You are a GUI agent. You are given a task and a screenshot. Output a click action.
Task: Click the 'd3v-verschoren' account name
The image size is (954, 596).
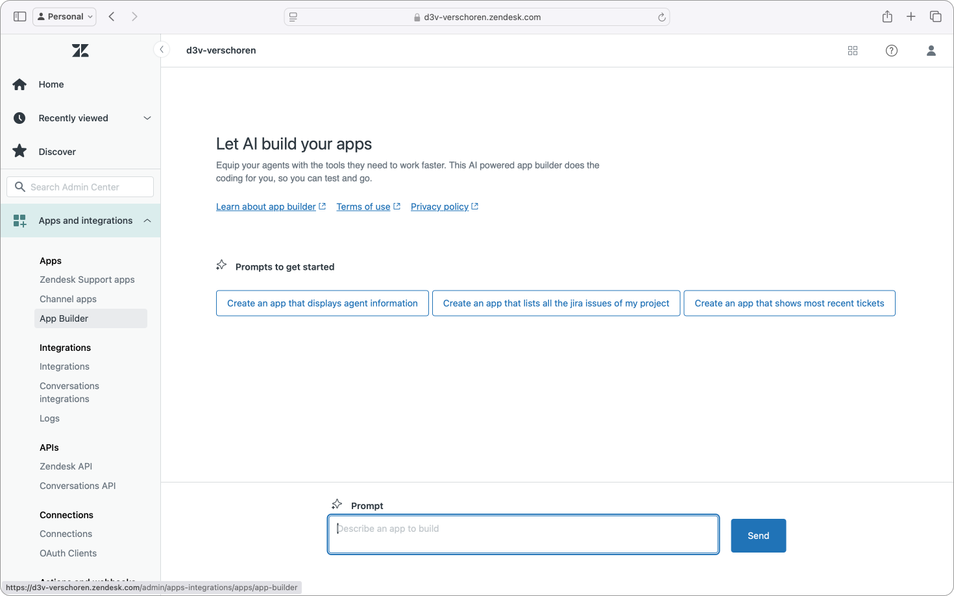[x=221, y=50]
